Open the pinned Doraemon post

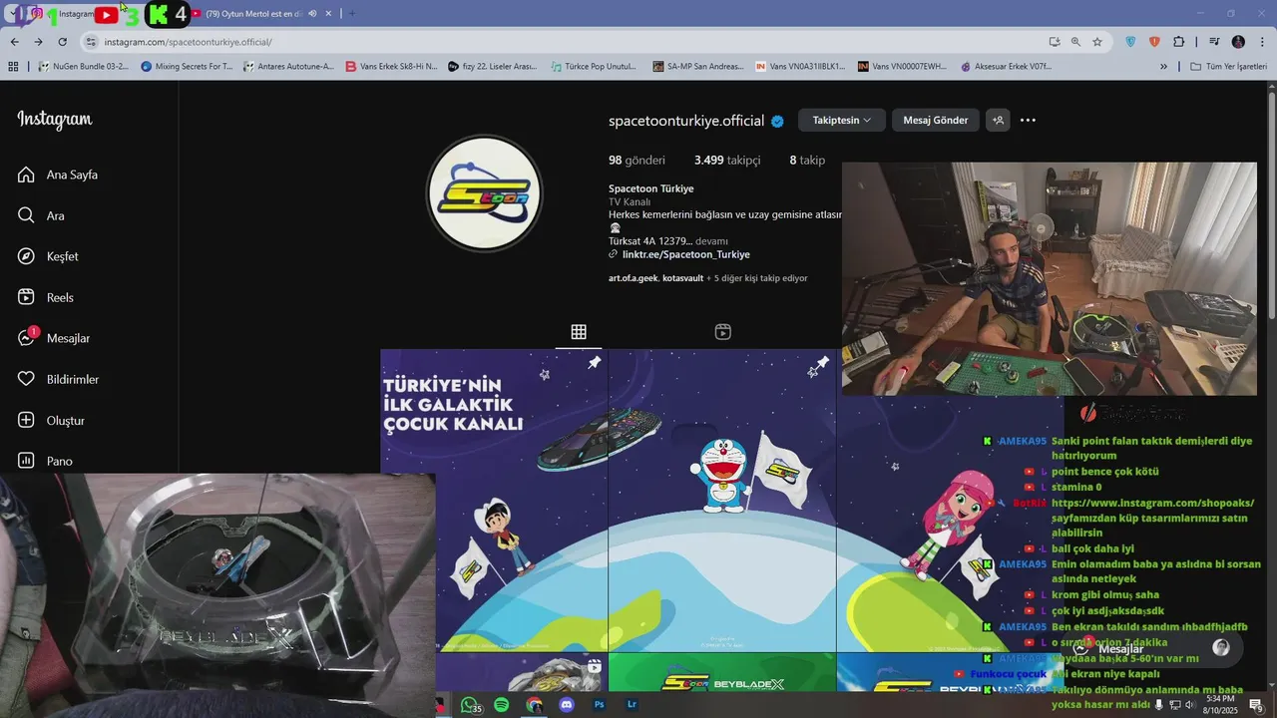[722, 501]
